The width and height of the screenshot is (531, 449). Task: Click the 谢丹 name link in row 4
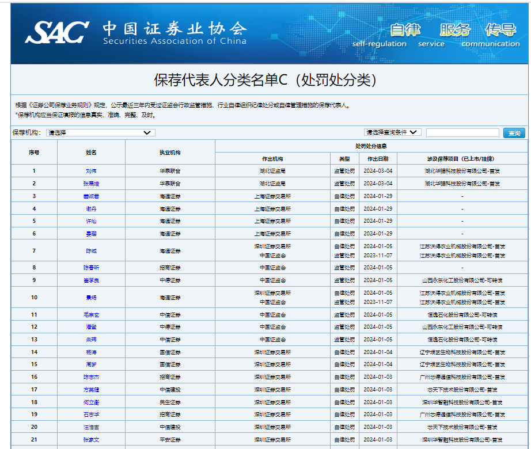pos(91,209)
